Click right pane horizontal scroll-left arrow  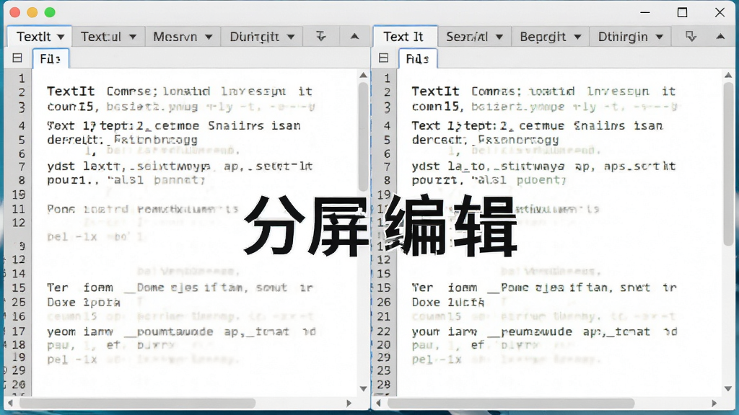[378, 403]
